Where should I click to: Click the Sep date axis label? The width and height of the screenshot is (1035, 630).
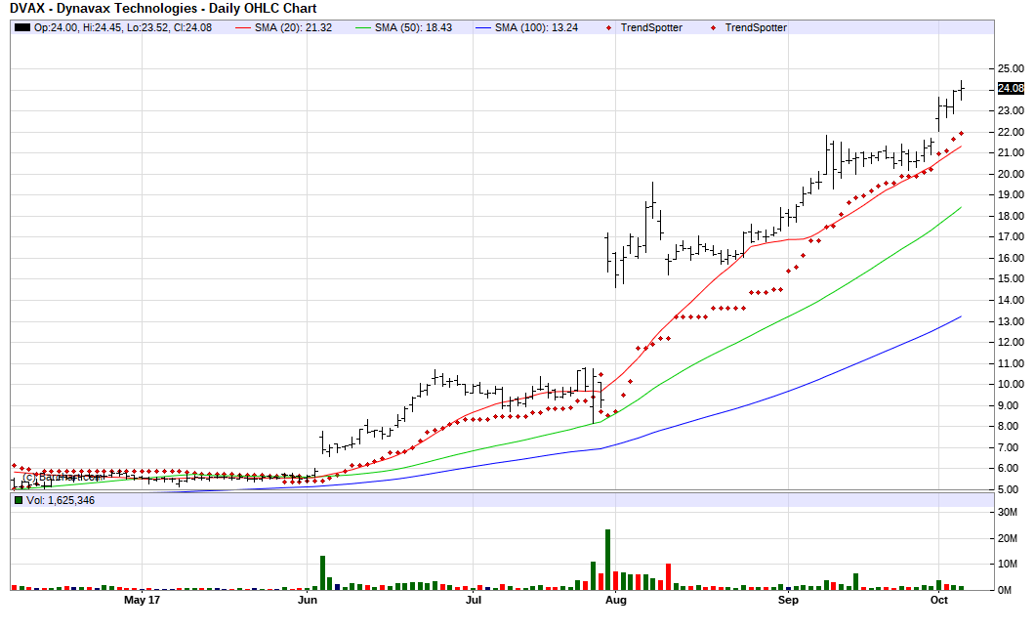click(x=788, y=600)
